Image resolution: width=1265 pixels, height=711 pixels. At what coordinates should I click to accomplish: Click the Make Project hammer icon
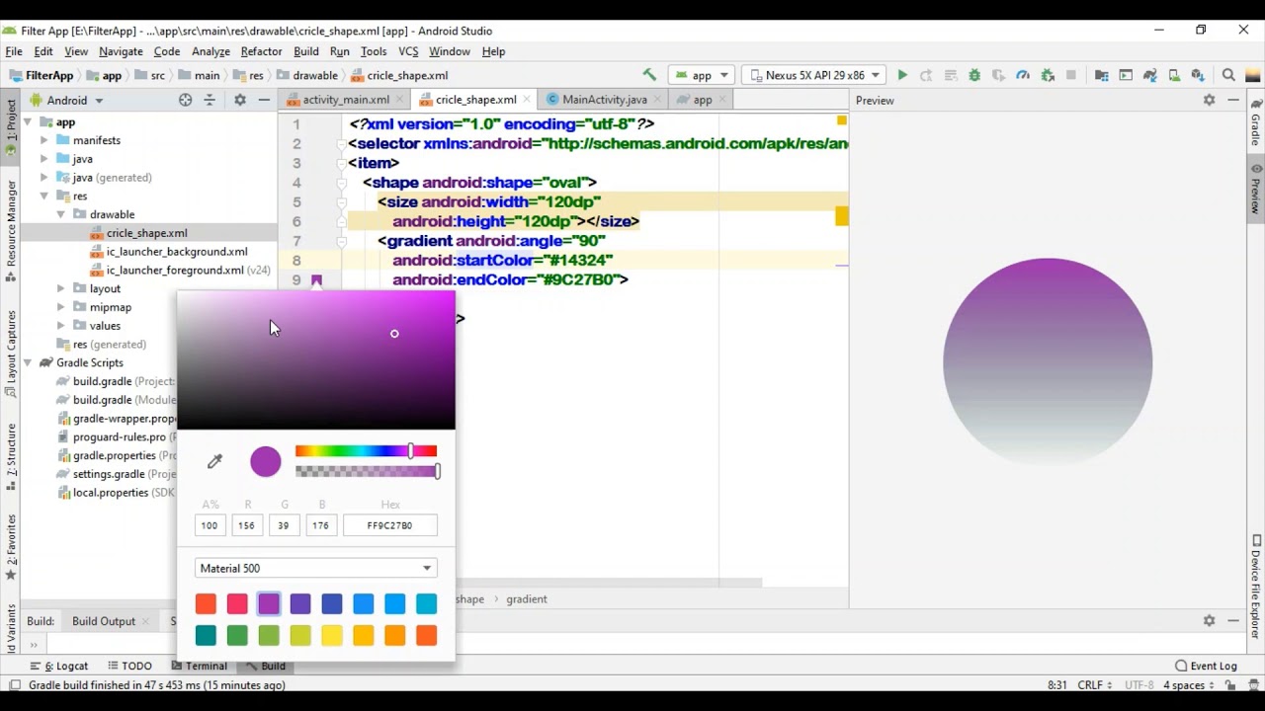pyautogui.click(x=649, y=75)
